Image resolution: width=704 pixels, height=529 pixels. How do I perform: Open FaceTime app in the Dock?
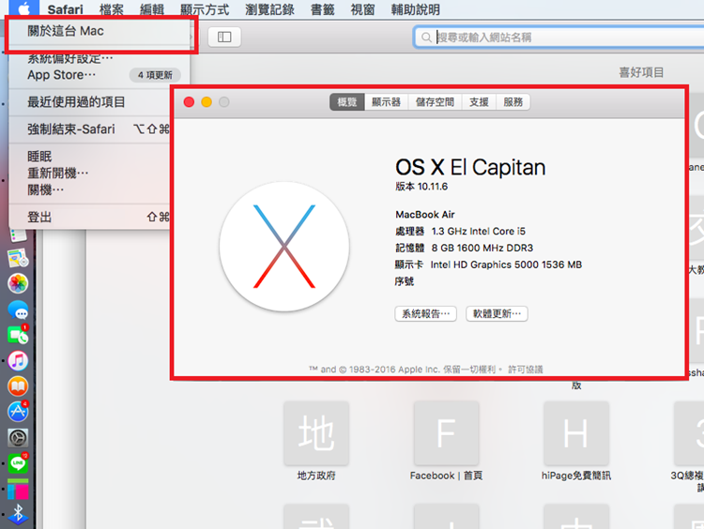(18, 335)
